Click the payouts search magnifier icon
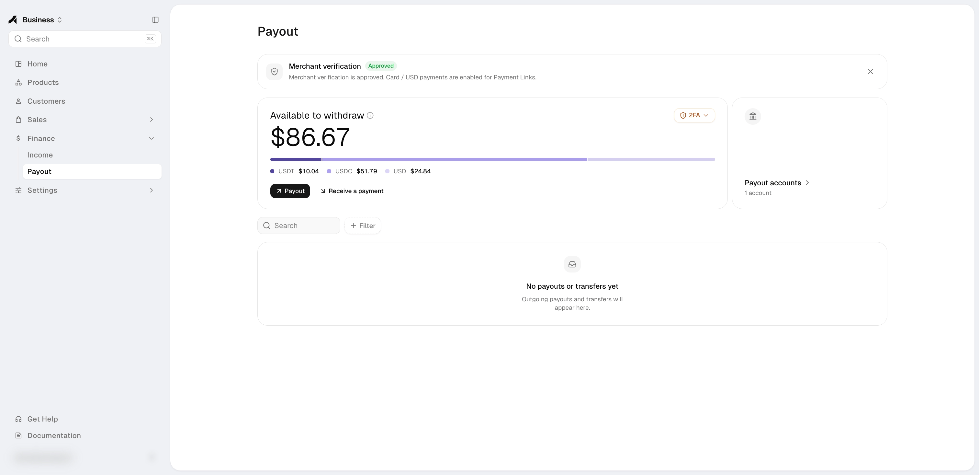The width and height of the screenshot is (979, 475). point(267,226)
